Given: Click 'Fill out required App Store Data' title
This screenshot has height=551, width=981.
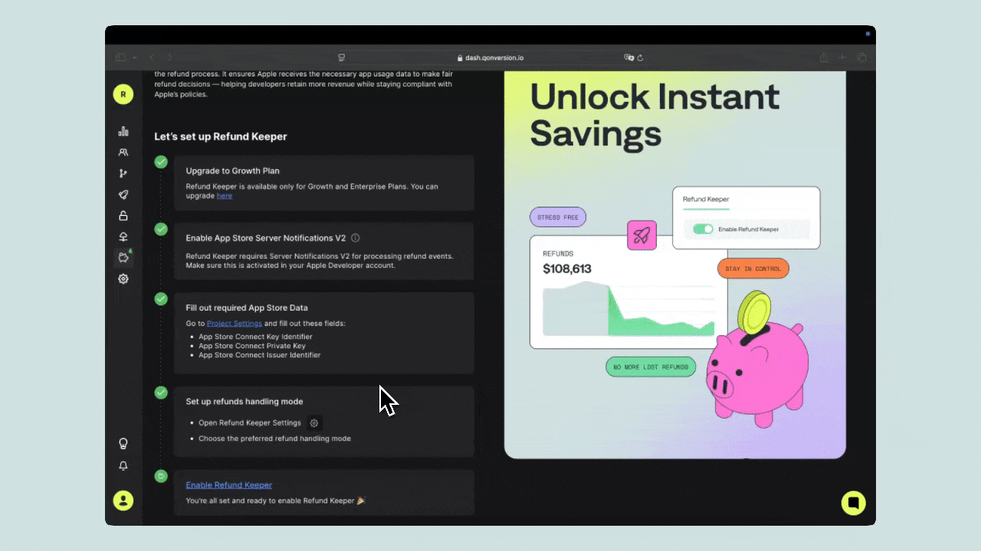Looking at the screenshot, I should 247,308.
